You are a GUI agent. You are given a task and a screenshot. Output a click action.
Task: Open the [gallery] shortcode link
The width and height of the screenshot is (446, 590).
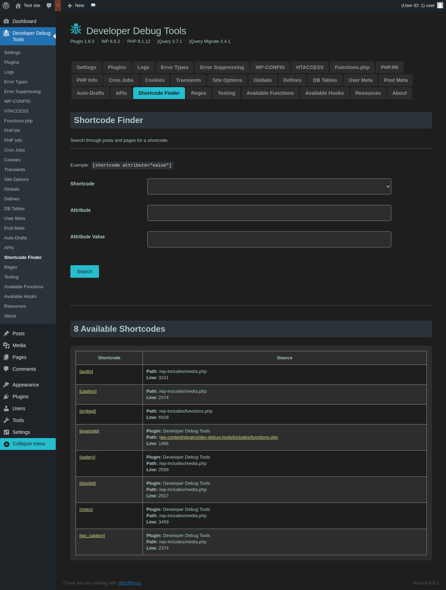(x=87, y=457)
